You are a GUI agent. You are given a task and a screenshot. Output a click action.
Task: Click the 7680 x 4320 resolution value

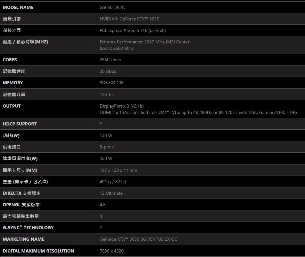point(111,251)
